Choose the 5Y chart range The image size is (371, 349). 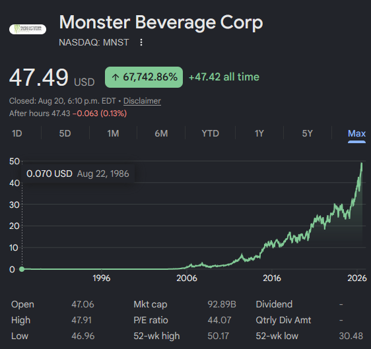pyautogui.click(x=308, y=133)
